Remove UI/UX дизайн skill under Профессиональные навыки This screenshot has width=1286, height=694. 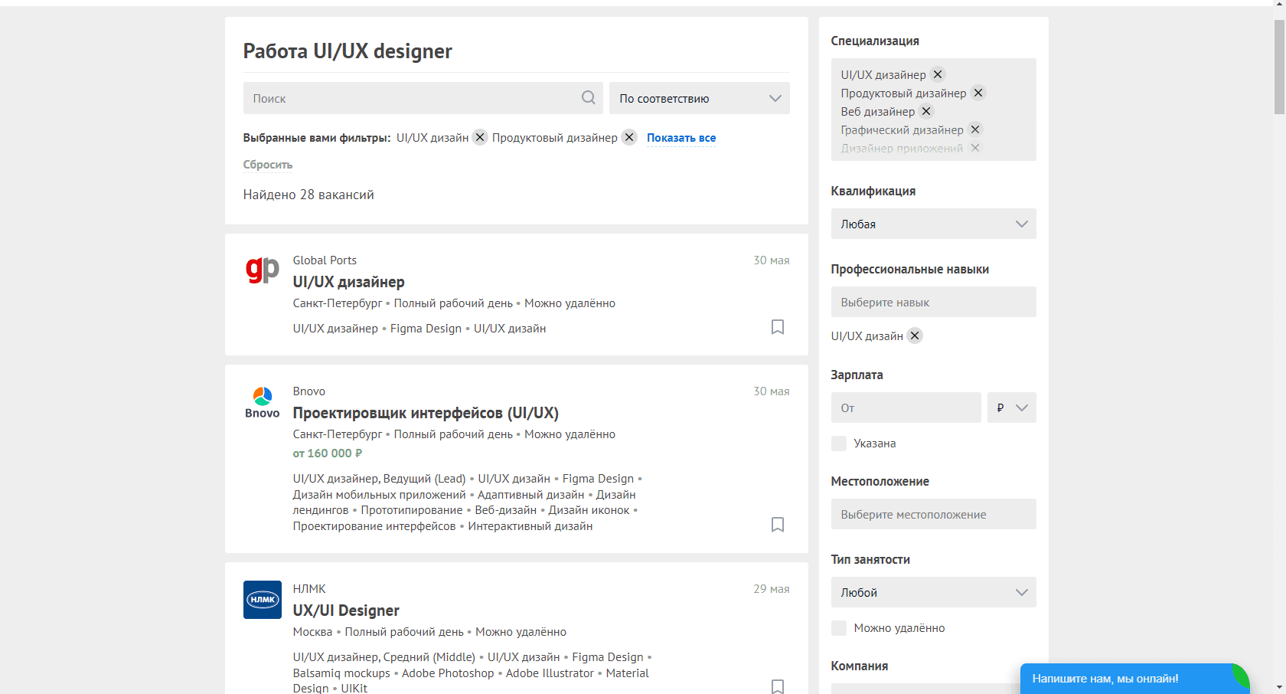click(915, 336)
